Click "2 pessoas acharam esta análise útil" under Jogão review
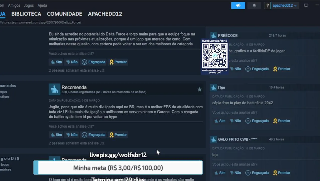Image resolution: width=320 pixels, height=181 pixels. [x=76, y=143]
